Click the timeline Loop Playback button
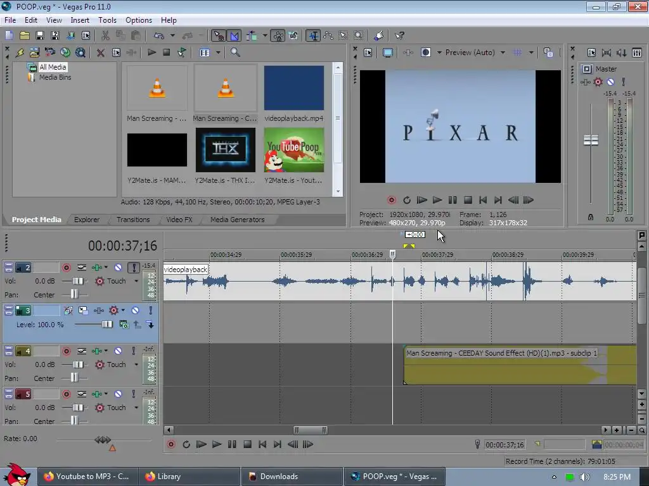 coord(186,445)
